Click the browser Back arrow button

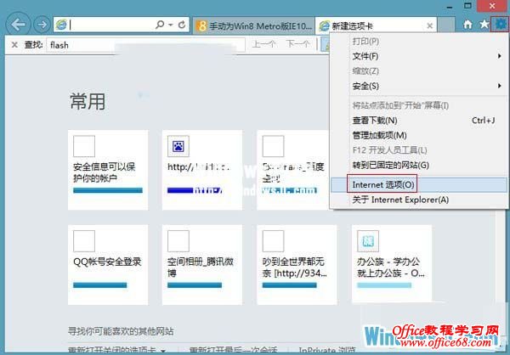(18, 24)
